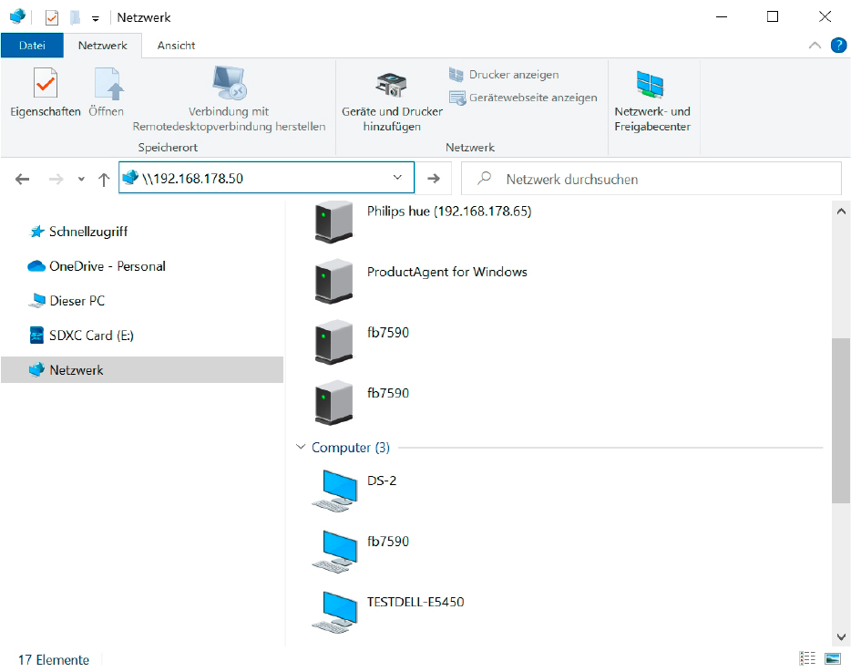
Task: Switch to the Ansicht tab
Action: (x=175, y=45)
